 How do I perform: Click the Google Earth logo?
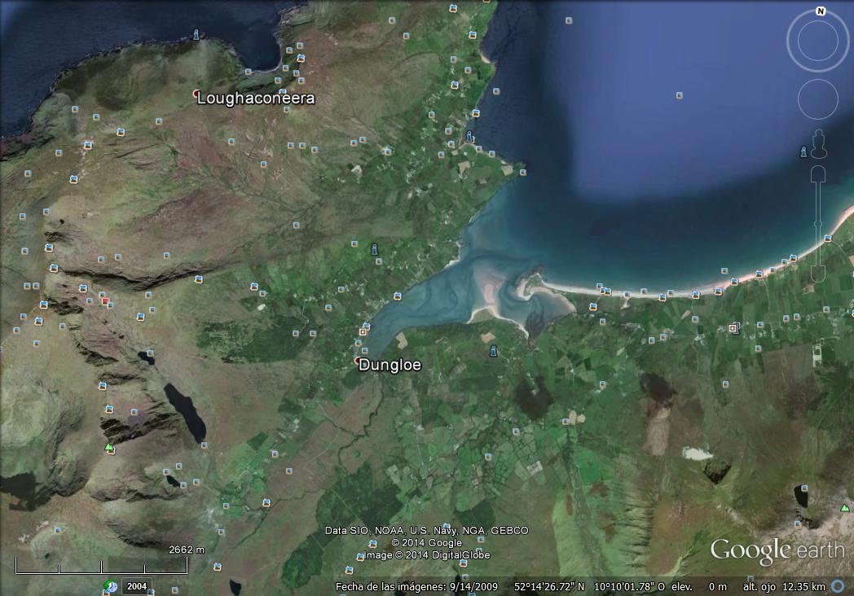(x=777, y=551)
